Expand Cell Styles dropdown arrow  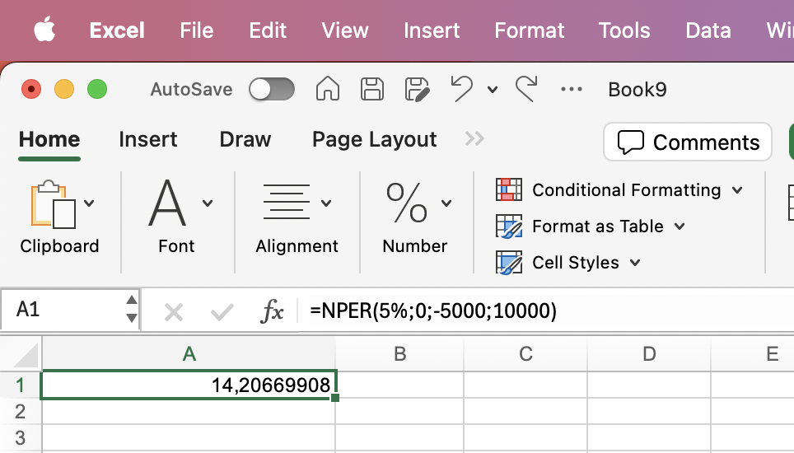635,263
